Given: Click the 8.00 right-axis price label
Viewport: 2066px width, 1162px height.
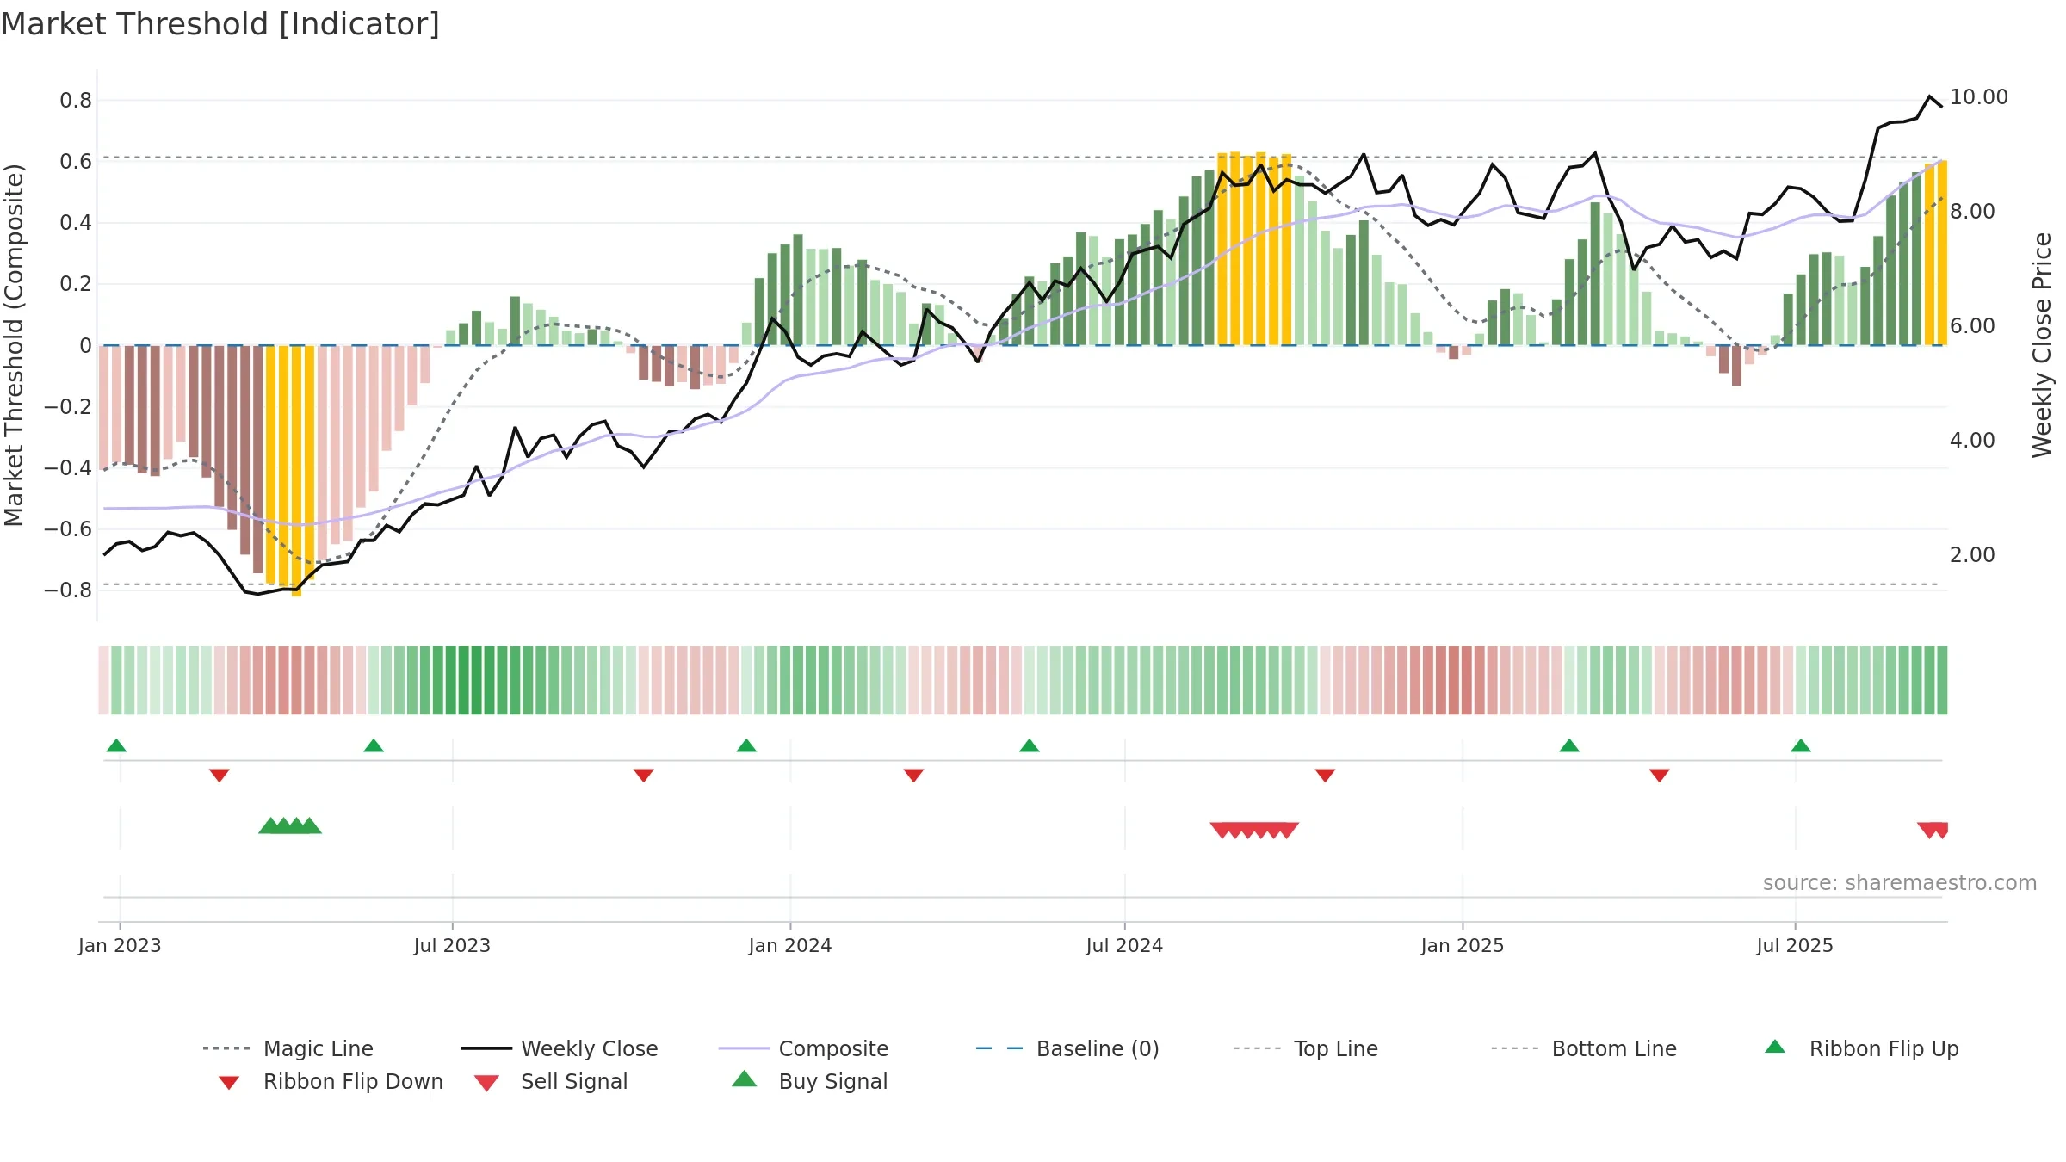Looking at the screenshot, I should pos(1972,212).
